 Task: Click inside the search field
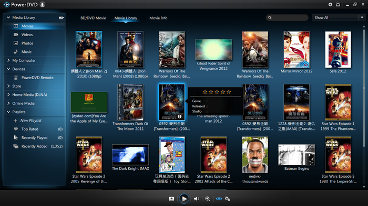pyautogui.click(x=287, y=17)
